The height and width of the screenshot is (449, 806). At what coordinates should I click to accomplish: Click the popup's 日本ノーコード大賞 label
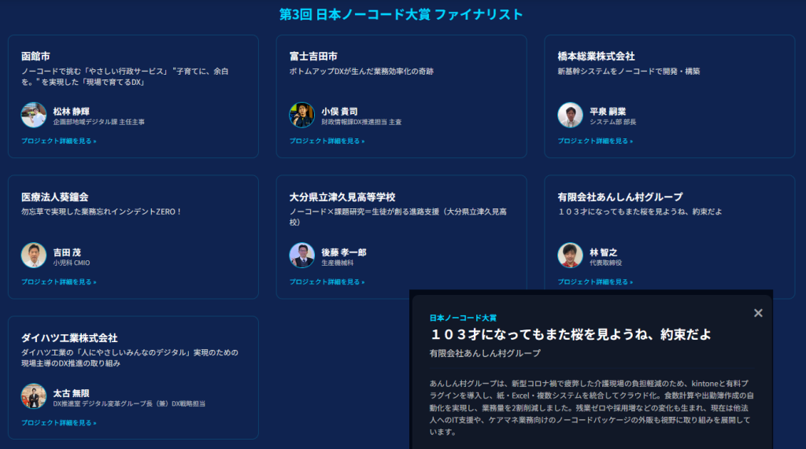point(463,318)
